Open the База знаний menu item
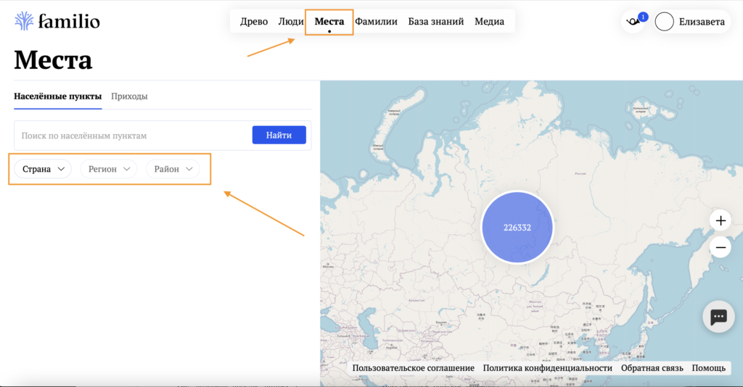Viewport: 743px width, 387px height. [436, 21]
